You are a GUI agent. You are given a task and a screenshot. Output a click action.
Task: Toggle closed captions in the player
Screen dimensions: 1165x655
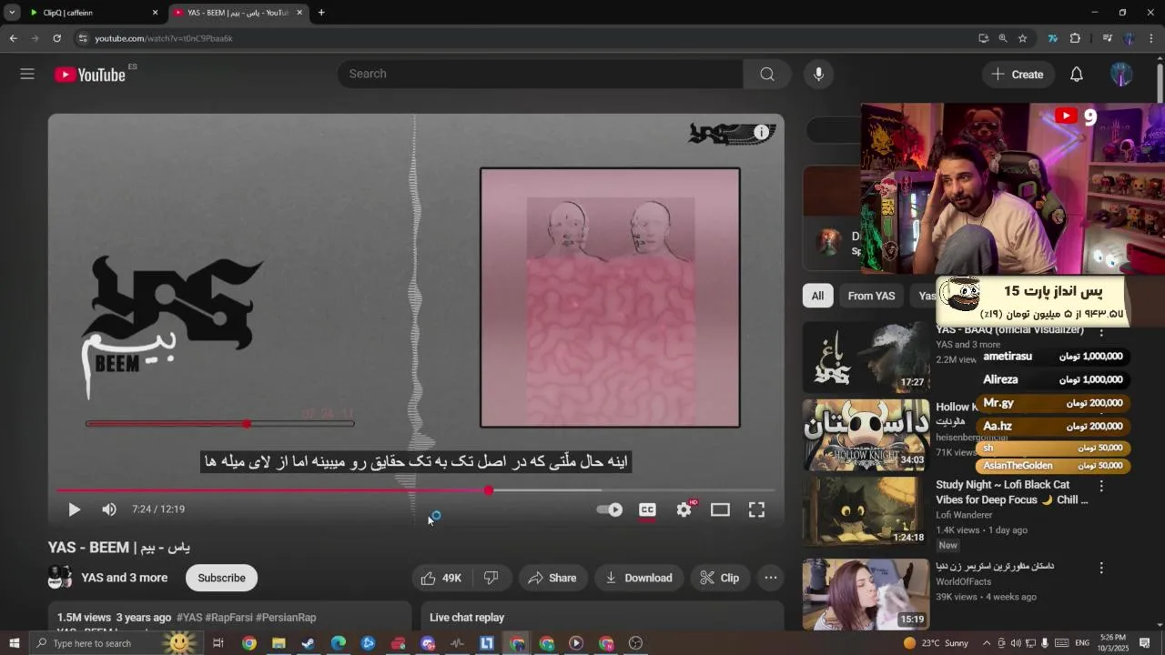(647, 509)
